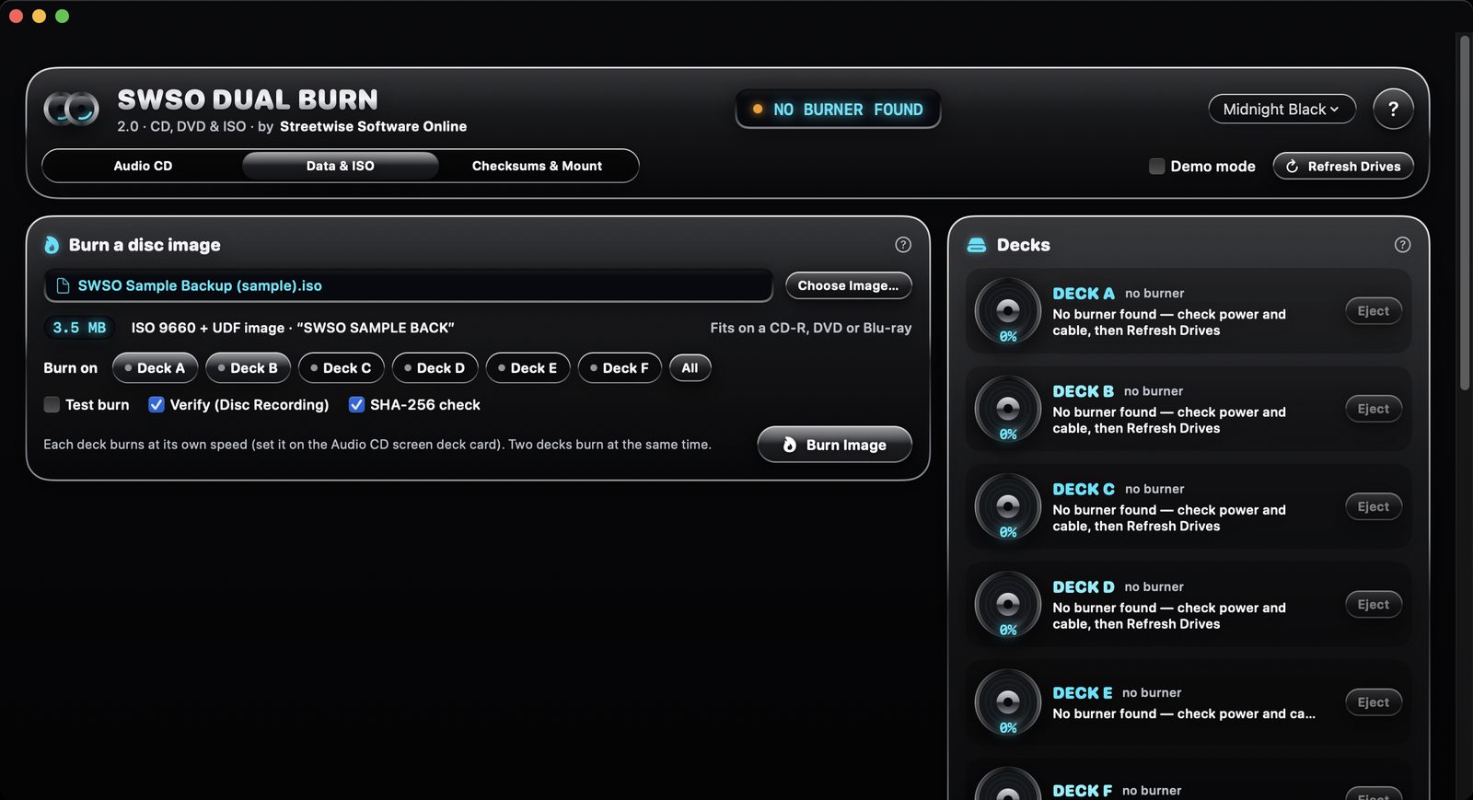Select the Data & ISO tab
The height and width of the screenshot is (800, 1473).
[x=341, y=166]
